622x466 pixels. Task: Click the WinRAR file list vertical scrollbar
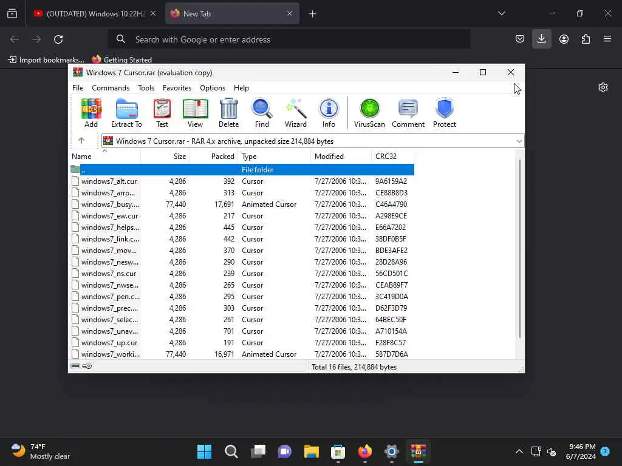pos(520,249)
